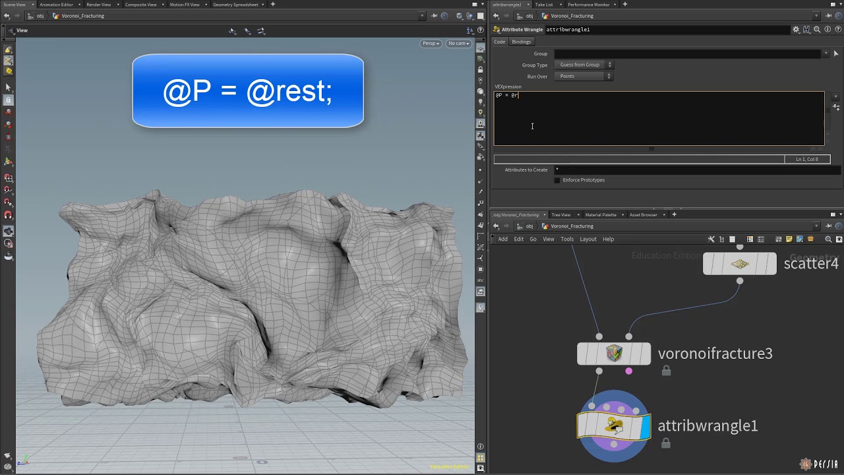Open the parameter pane help question icon
The image size is (844, 475).
(837, 30)
